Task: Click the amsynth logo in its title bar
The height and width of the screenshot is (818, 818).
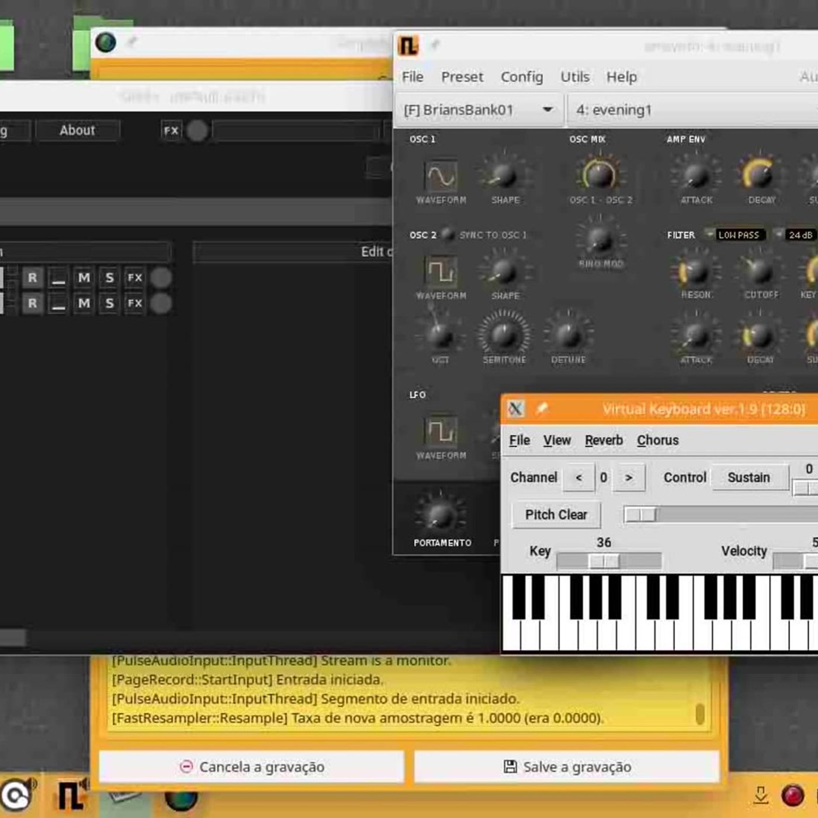Action: click(408, 46)
